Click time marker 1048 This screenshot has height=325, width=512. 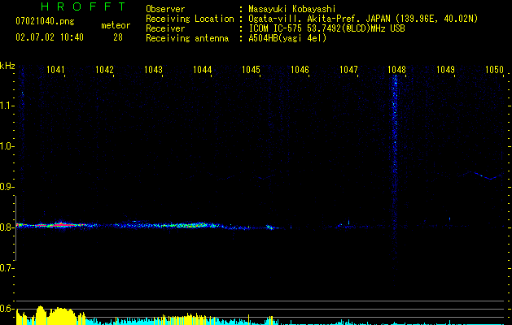click(x=396, y=70)
